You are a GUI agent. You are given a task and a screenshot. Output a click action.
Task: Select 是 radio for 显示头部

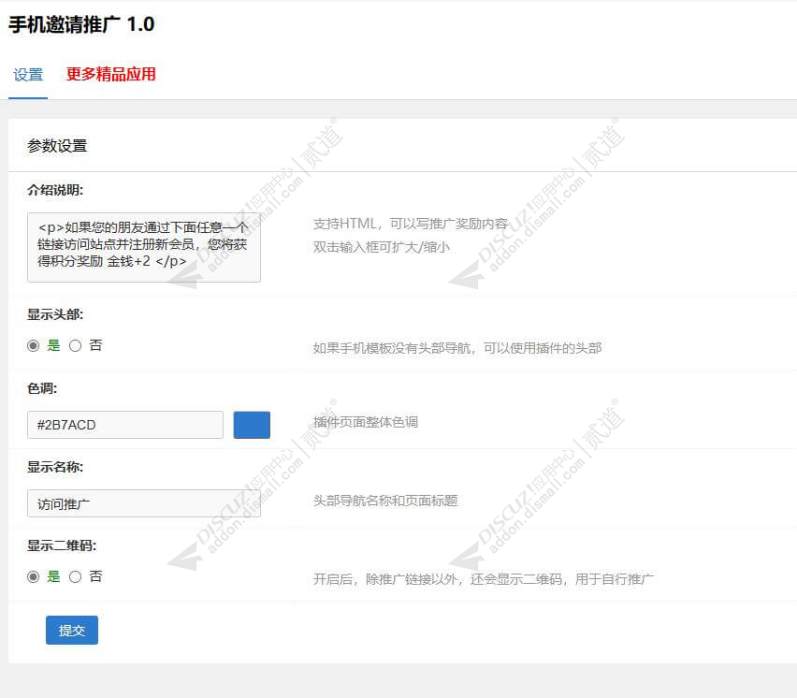[x=33, y=345]
